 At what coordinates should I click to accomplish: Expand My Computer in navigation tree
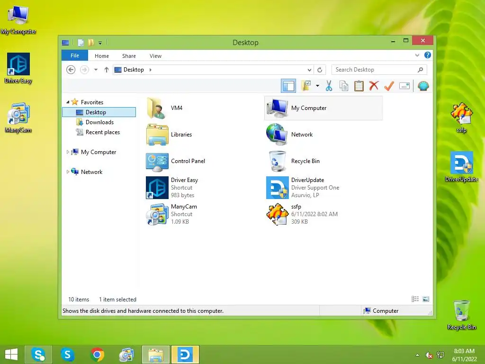pyautogui.click(x=68, y=152)
